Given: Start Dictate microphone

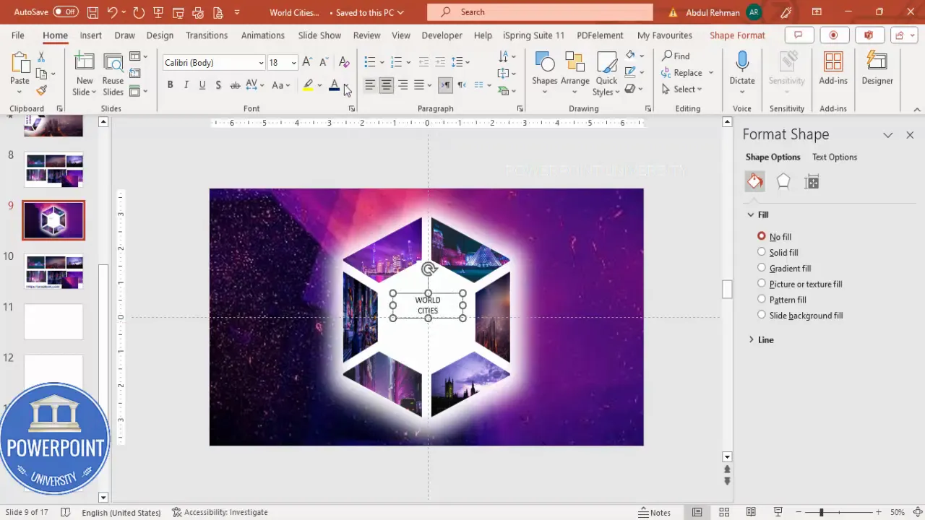Looking at the screenshot, I should tap(741, 73).
